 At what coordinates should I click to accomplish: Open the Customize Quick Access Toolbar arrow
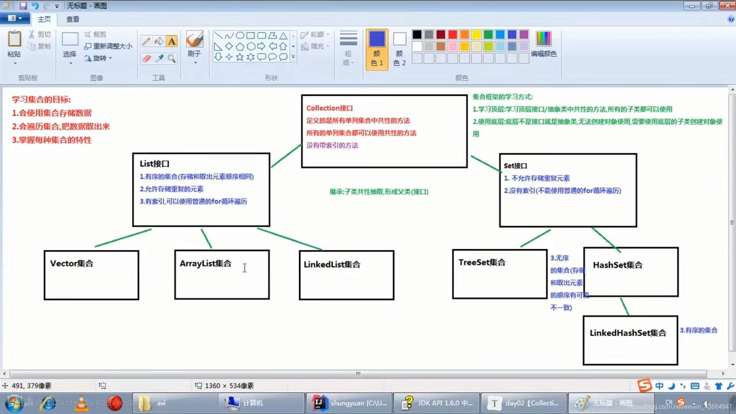57,6
